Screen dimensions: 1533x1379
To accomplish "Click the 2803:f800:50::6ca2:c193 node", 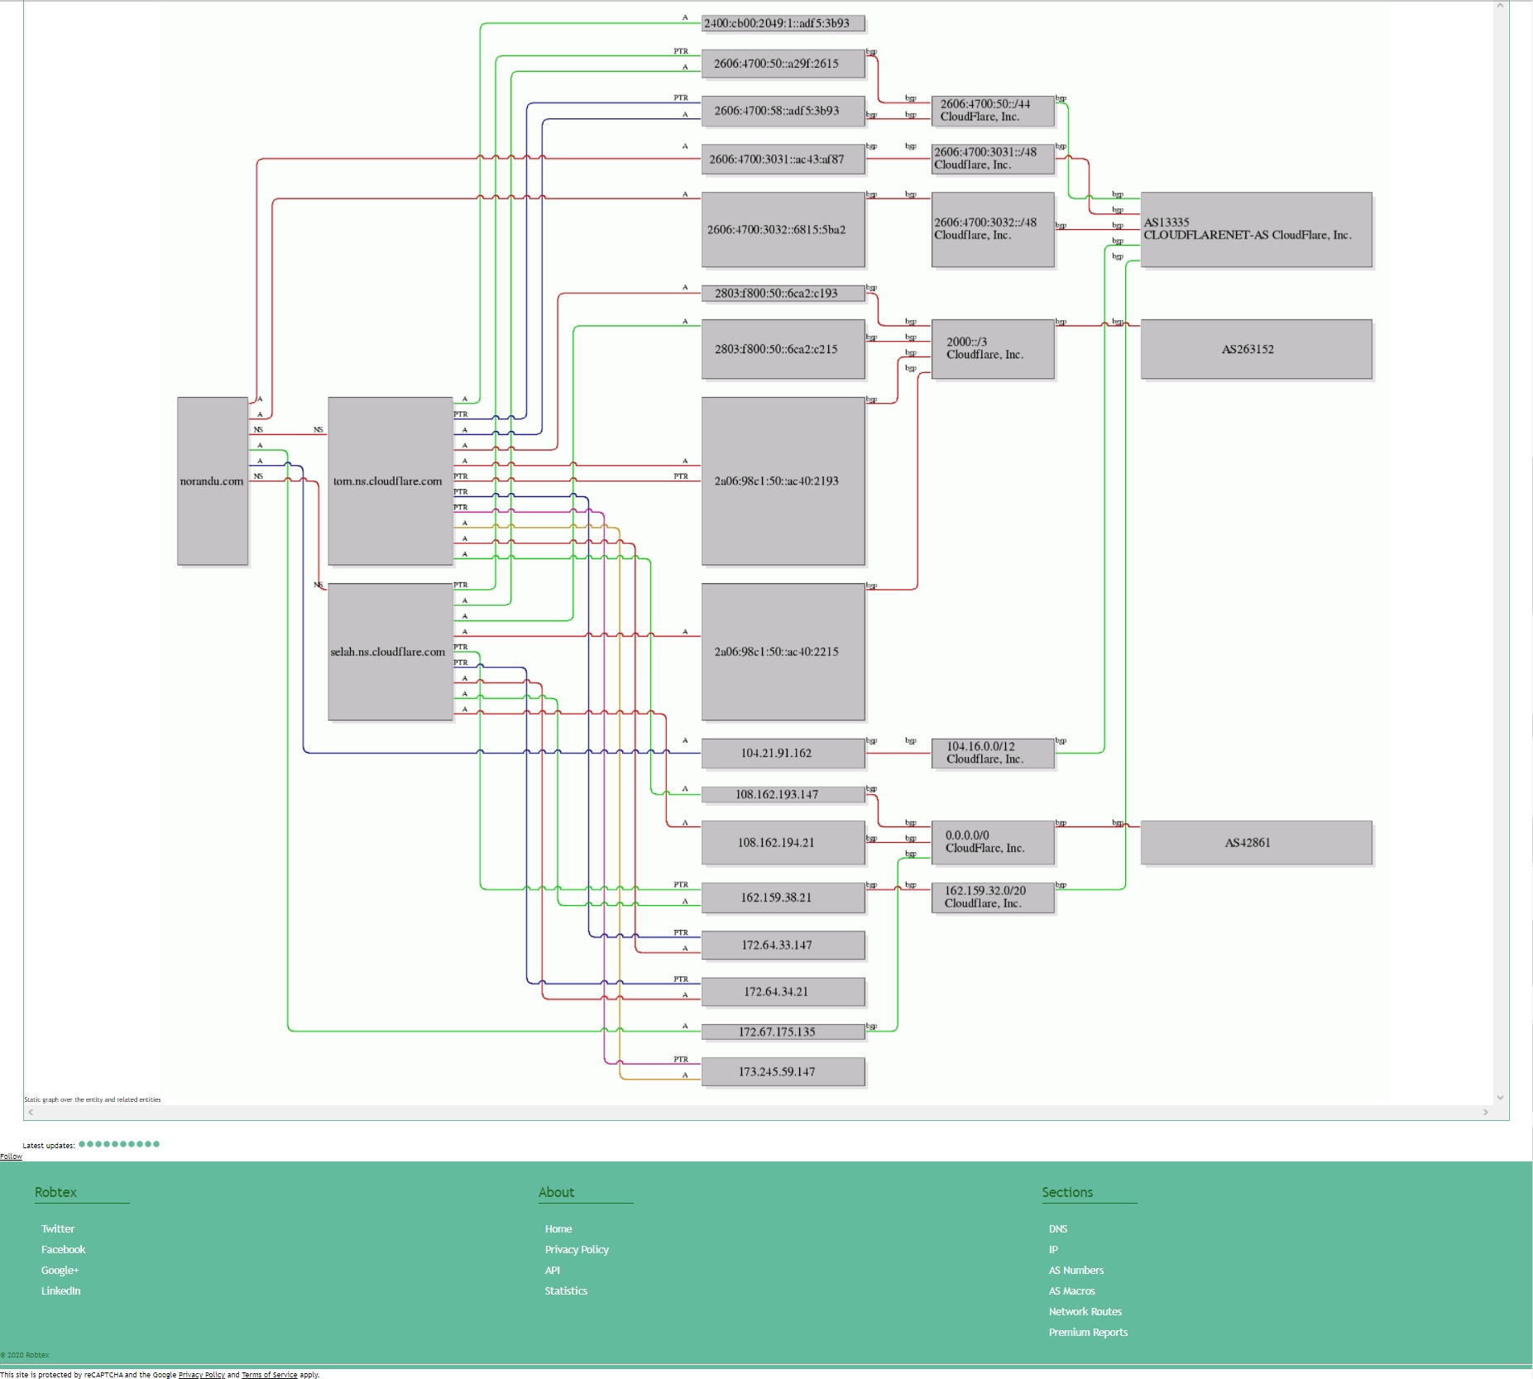I will coord(783,293).
